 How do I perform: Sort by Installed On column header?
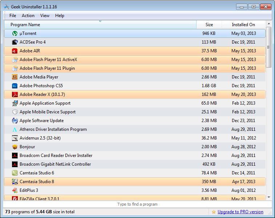[x=243, y=25]
